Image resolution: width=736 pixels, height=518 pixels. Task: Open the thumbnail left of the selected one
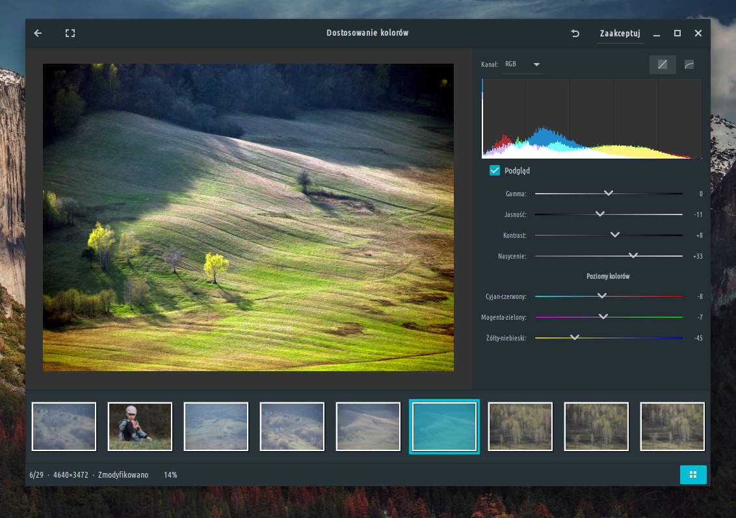(368, 426)
